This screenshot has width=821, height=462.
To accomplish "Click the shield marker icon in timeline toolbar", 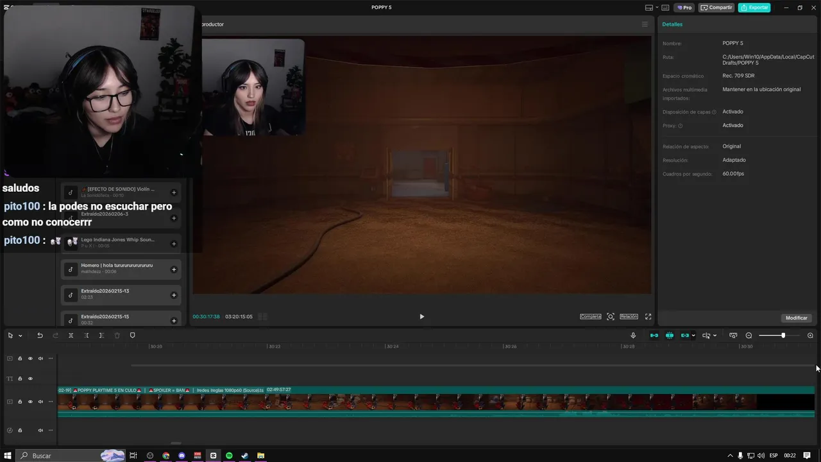I will pyautogui.click(x=133, y=336).
